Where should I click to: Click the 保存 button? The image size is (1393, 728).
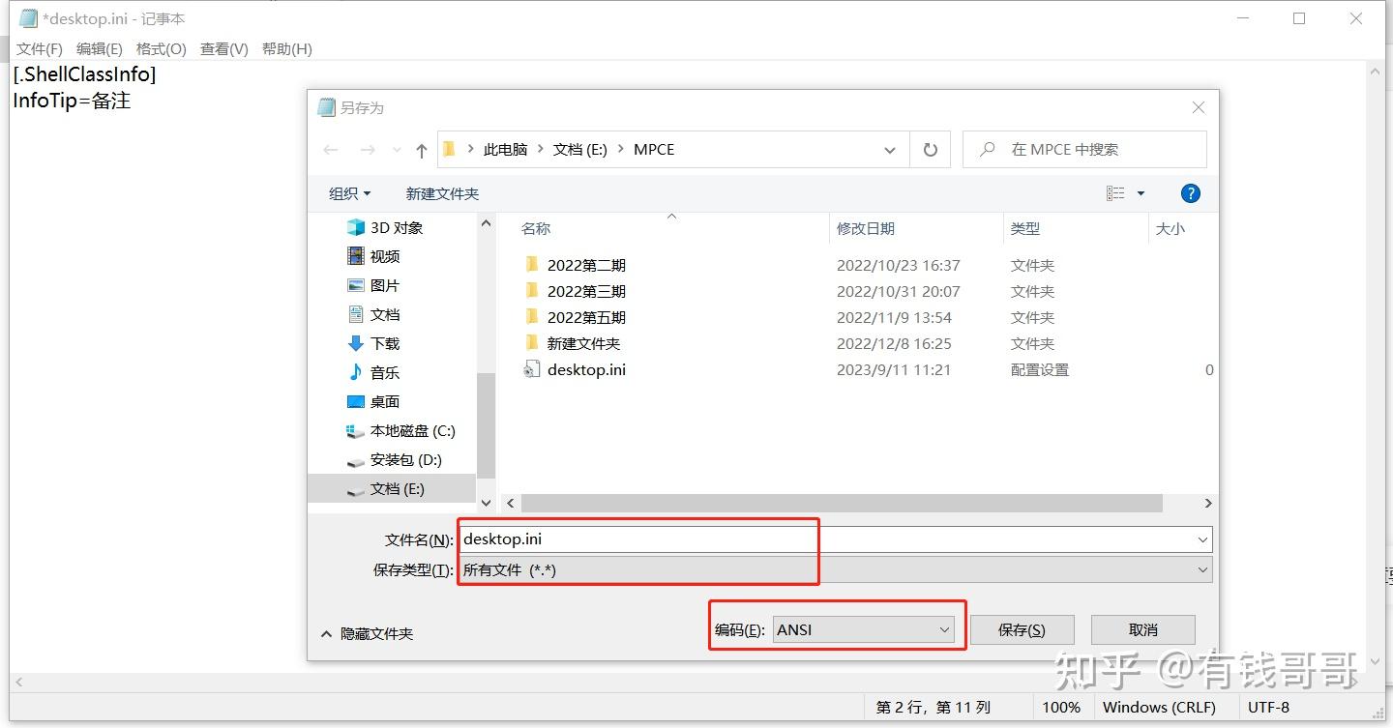click(1023, 629)
